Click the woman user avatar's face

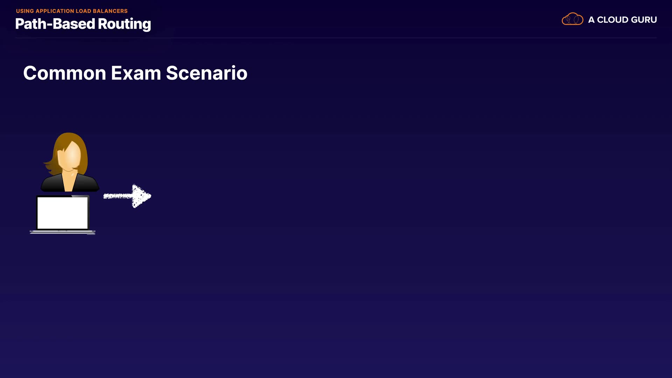click(70, 156)
